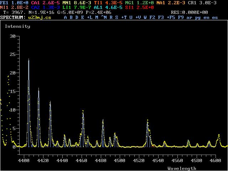Click the 4400 wavelength tick label

click(24, 161)
